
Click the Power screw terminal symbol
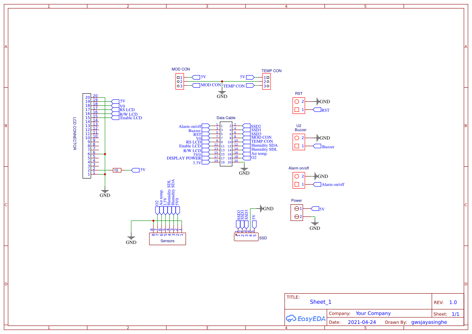pyautogui.click(x=296, y=212)
